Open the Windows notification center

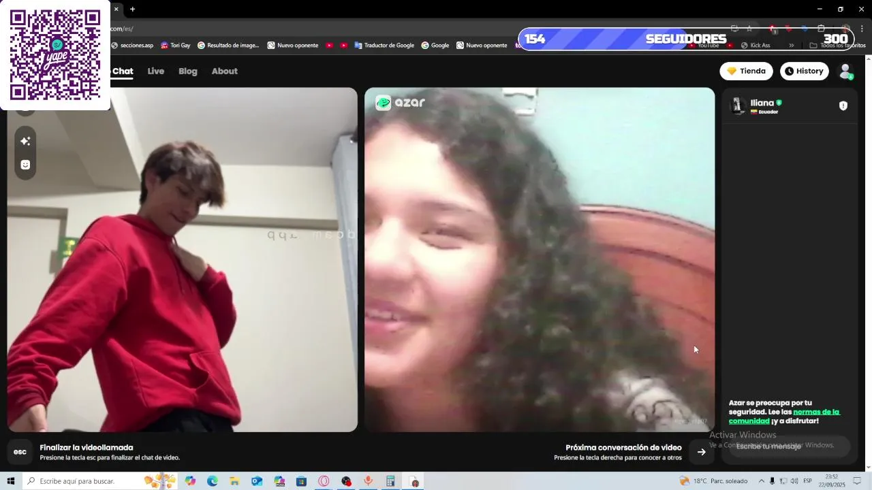coord(858,481)
